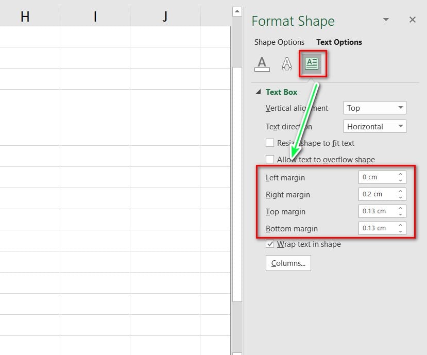Switch to Shape Options tab

click(279, 42)
